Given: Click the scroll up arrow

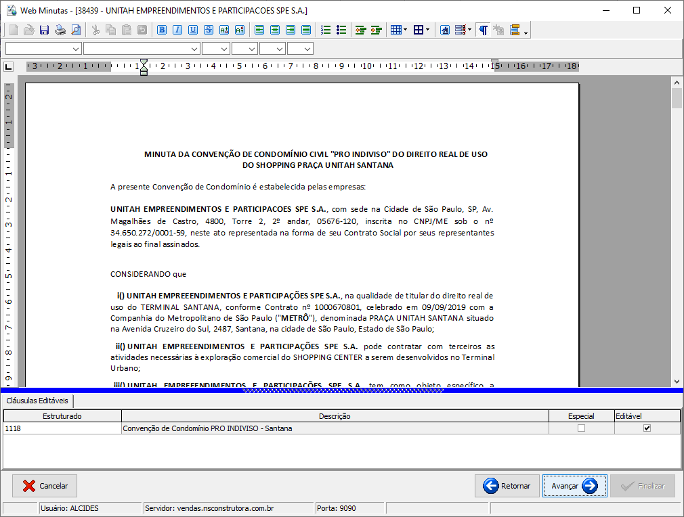Looking at the screenshot, I should point(677,83).
